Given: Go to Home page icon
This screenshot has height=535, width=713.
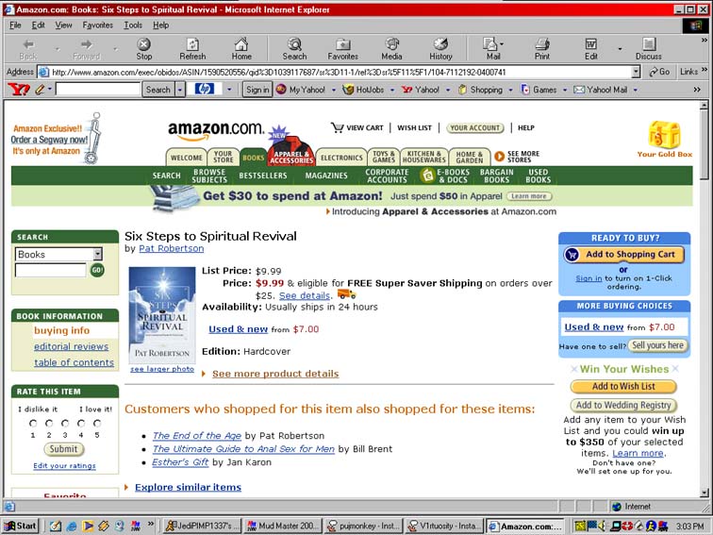Looking at the screenshot, I should pyautogui.click(x=241, y=48).
